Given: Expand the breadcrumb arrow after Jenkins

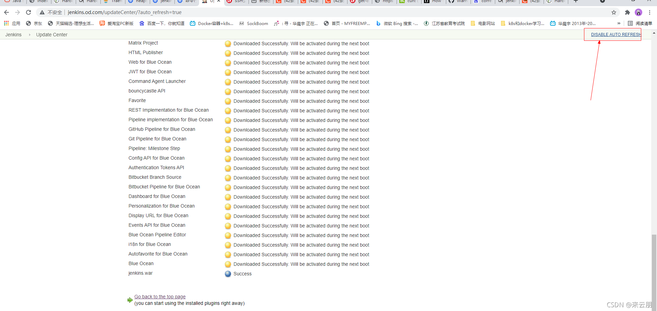Looking at the screenshot, I should click(x=29, y=35).
